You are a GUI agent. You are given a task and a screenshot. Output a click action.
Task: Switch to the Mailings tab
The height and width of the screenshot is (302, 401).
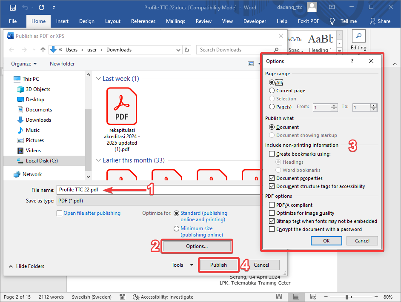pyautogui.click(x=175, y=21)
